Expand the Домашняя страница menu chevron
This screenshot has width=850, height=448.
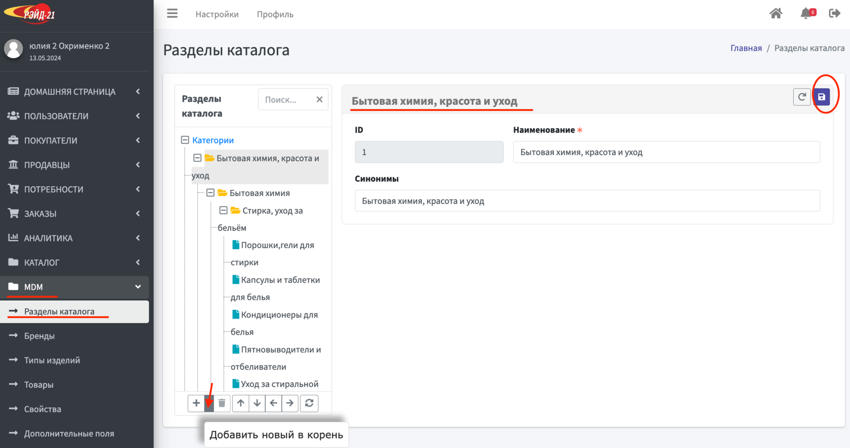(x=138, y=92)
